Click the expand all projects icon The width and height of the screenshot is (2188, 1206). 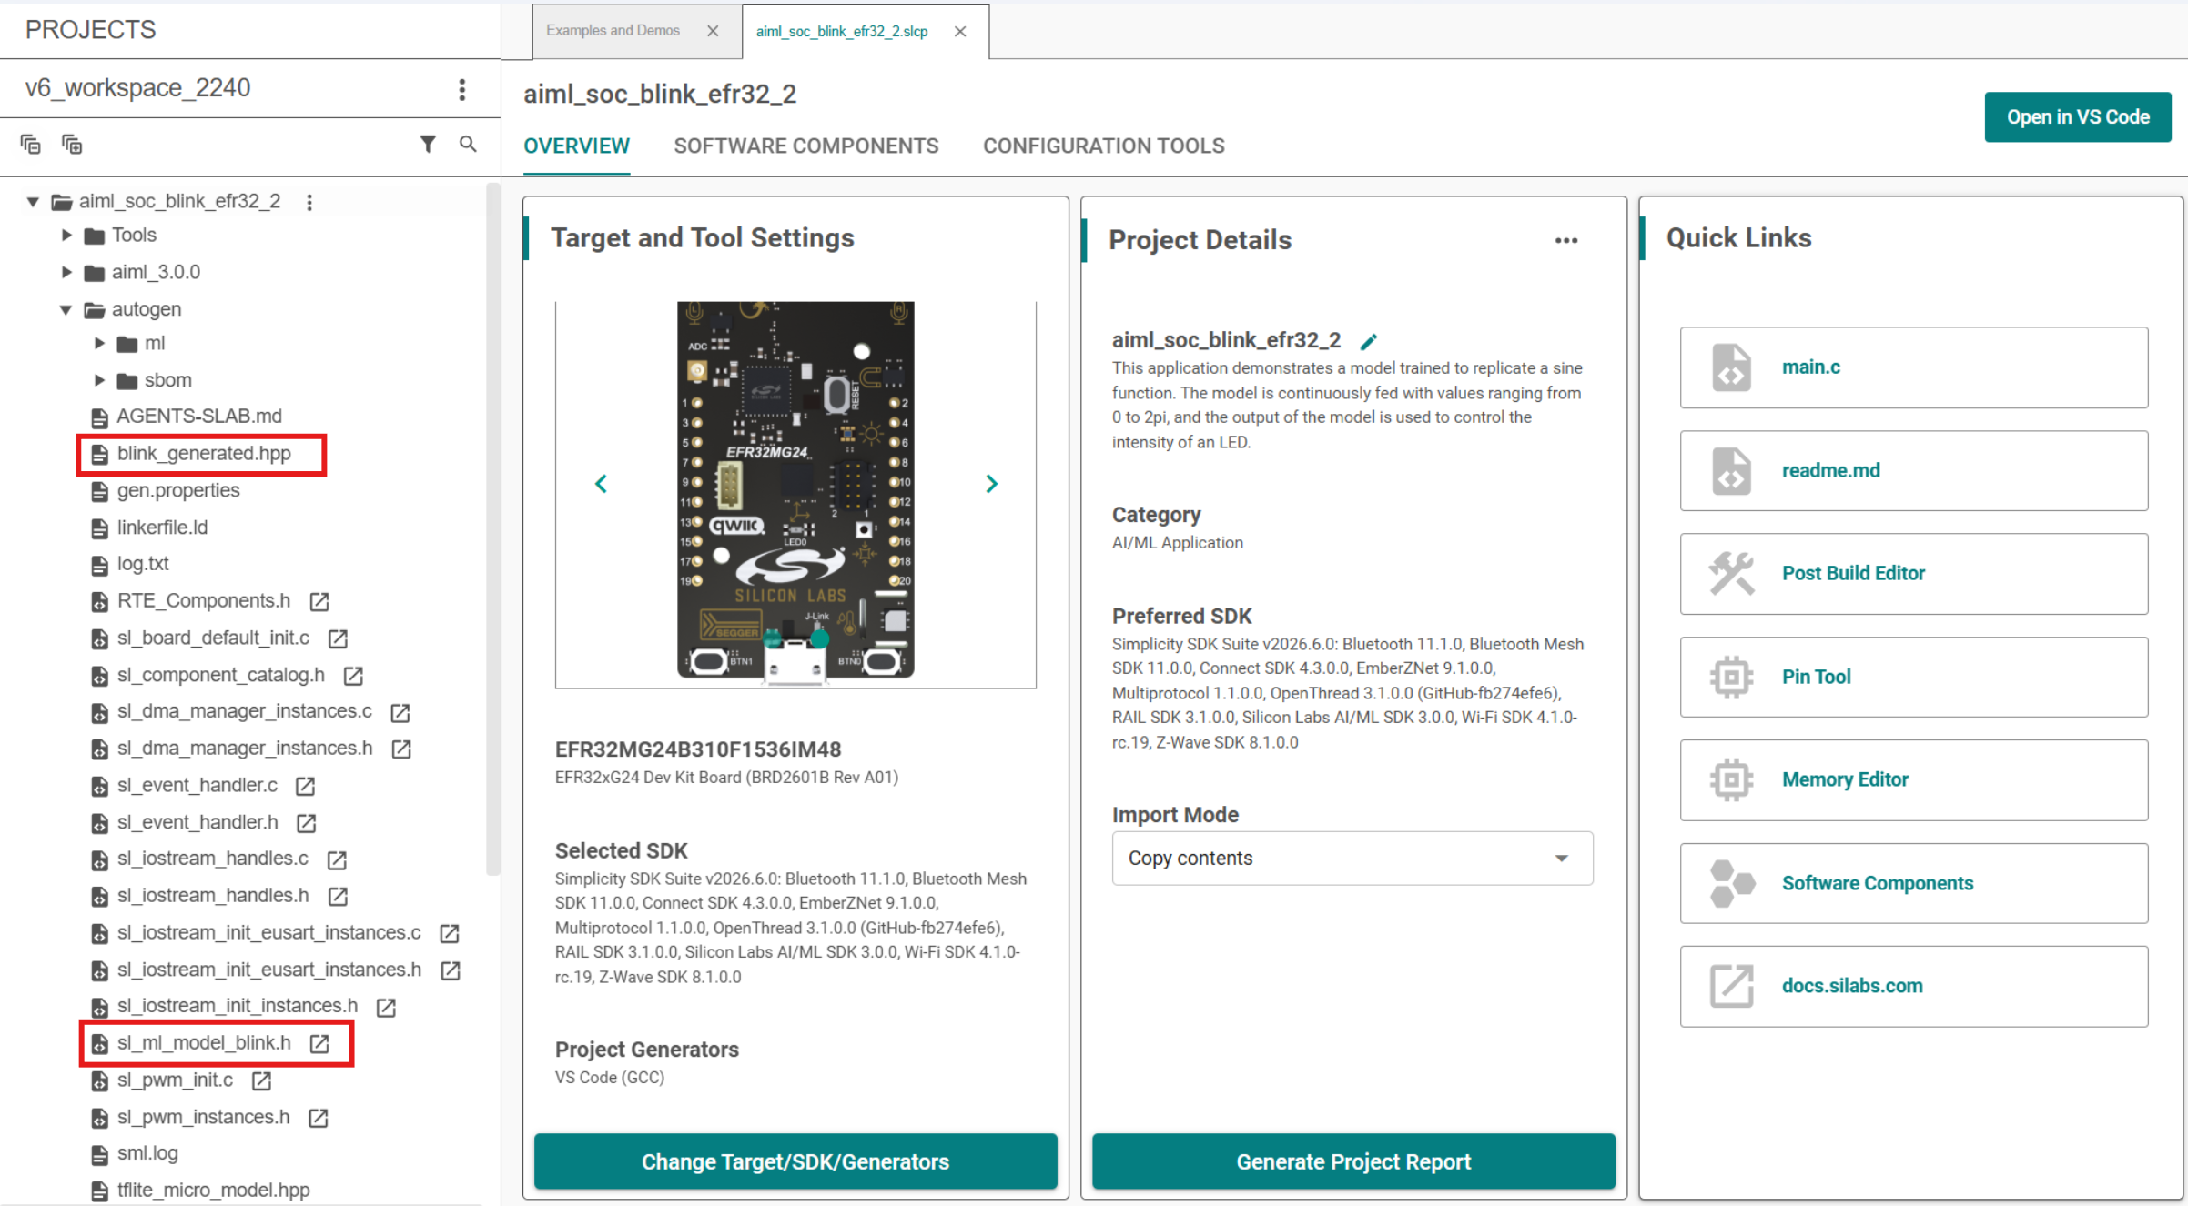pyautogui.click(x=72, y=144)
